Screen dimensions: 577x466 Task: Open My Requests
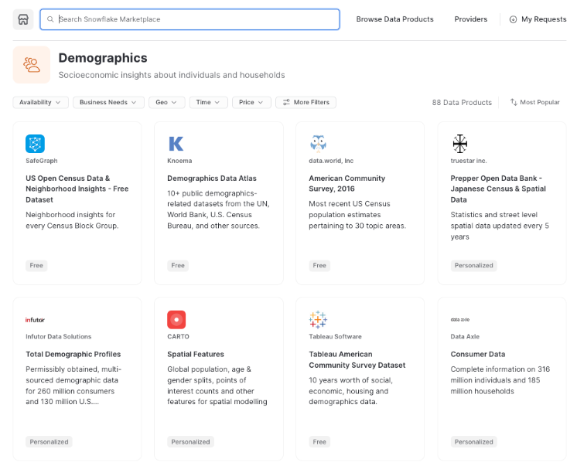(x=538, y=19)
